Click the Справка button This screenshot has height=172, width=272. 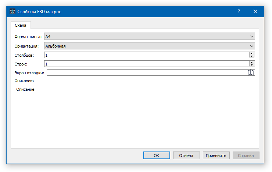[246, 156]
